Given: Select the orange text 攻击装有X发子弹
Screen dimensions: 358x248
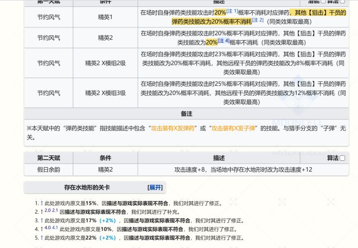Looking at the screenshot, I should pos(233,128).
